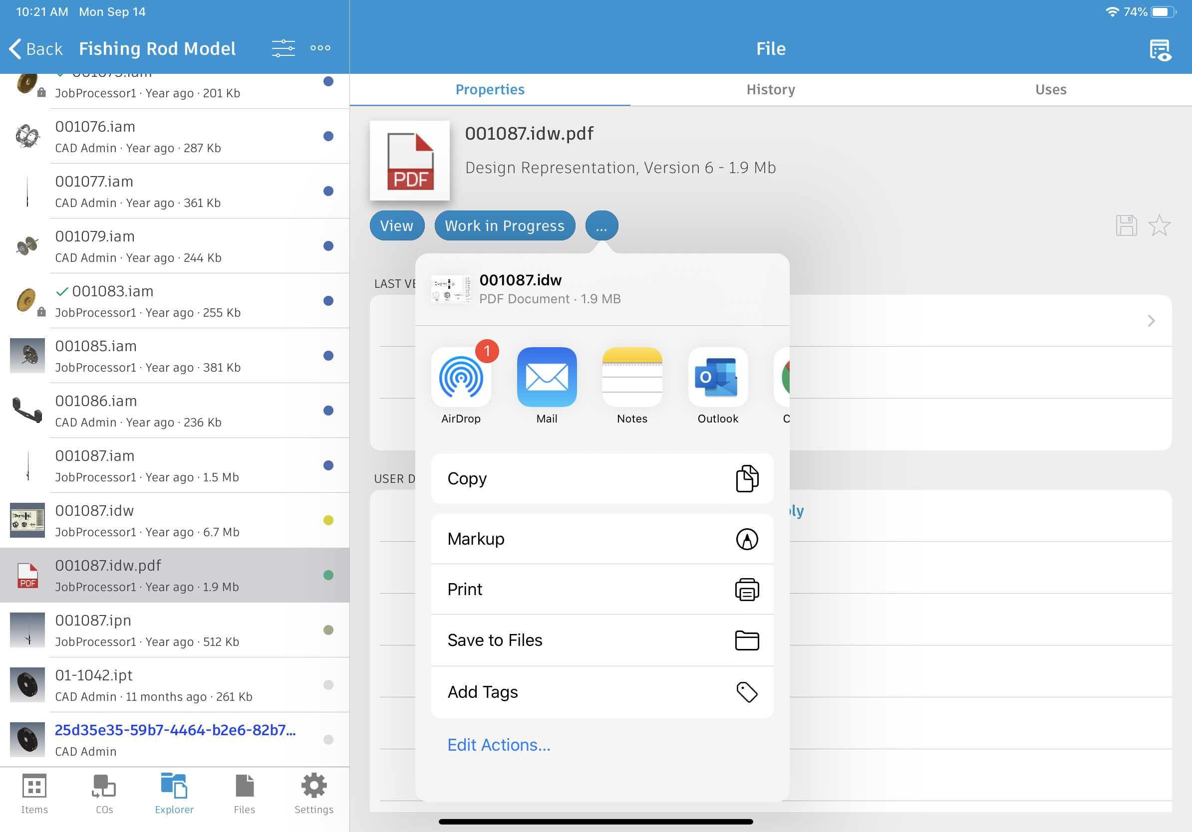Send 001087.idw via Mail
This screenshot has width=1192, height=832.
click(547, 378)
